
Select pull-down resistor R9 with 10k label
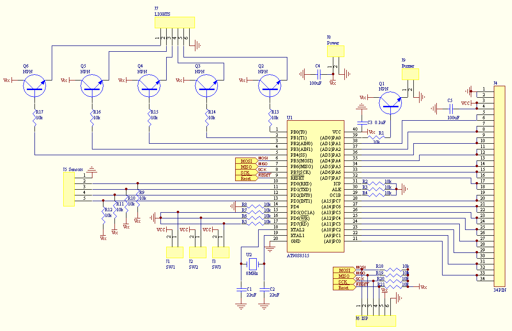point(138,198)
